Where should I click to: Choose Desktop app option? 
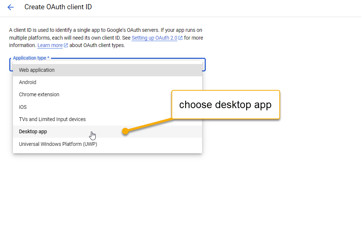click(108, 131)
